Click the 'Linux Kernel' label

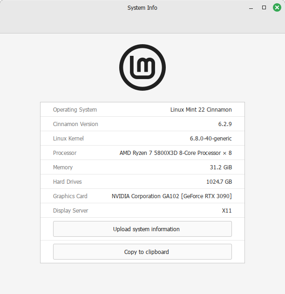click(68, 139)
